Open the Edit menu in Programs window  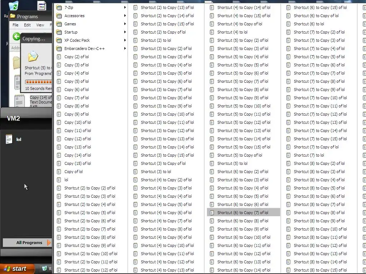click(x=27, y=25)
